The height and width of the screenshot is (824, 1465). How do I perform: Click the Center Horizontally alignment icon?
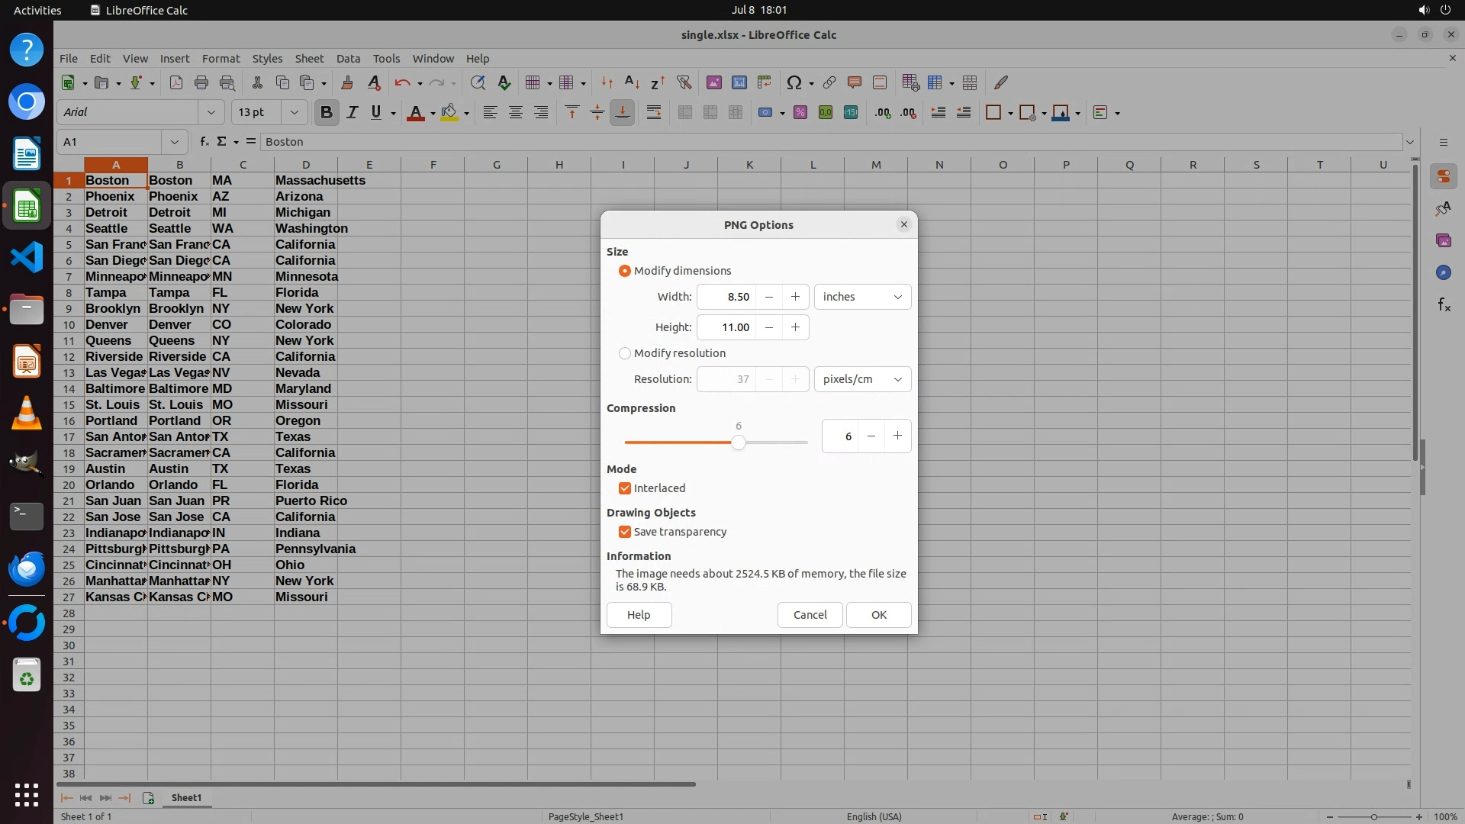coord(516,113)
